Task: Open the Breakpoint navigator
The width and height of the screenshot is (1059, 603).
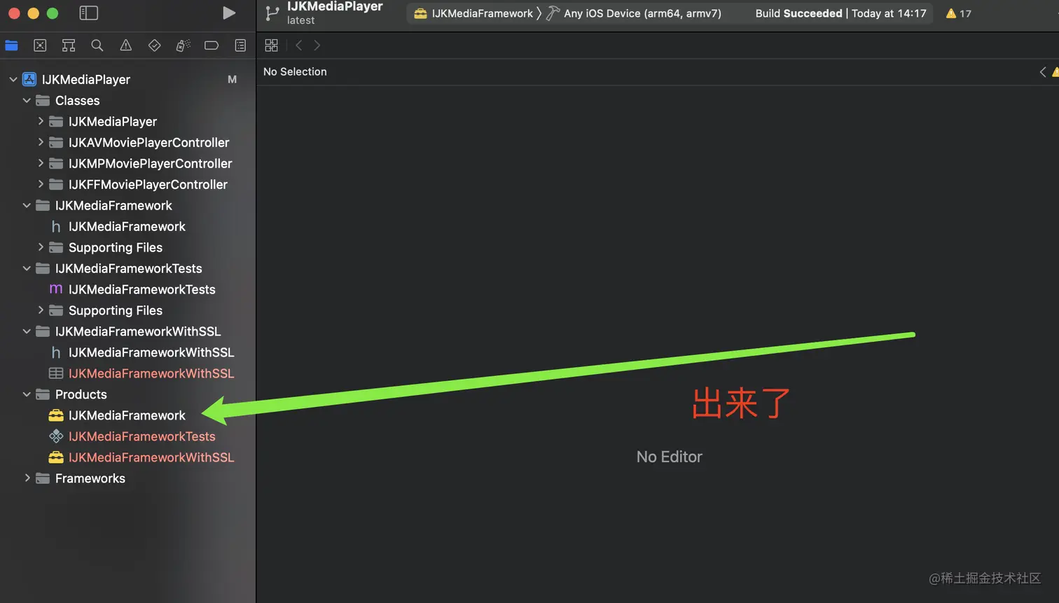Action: tap(212, 46)
